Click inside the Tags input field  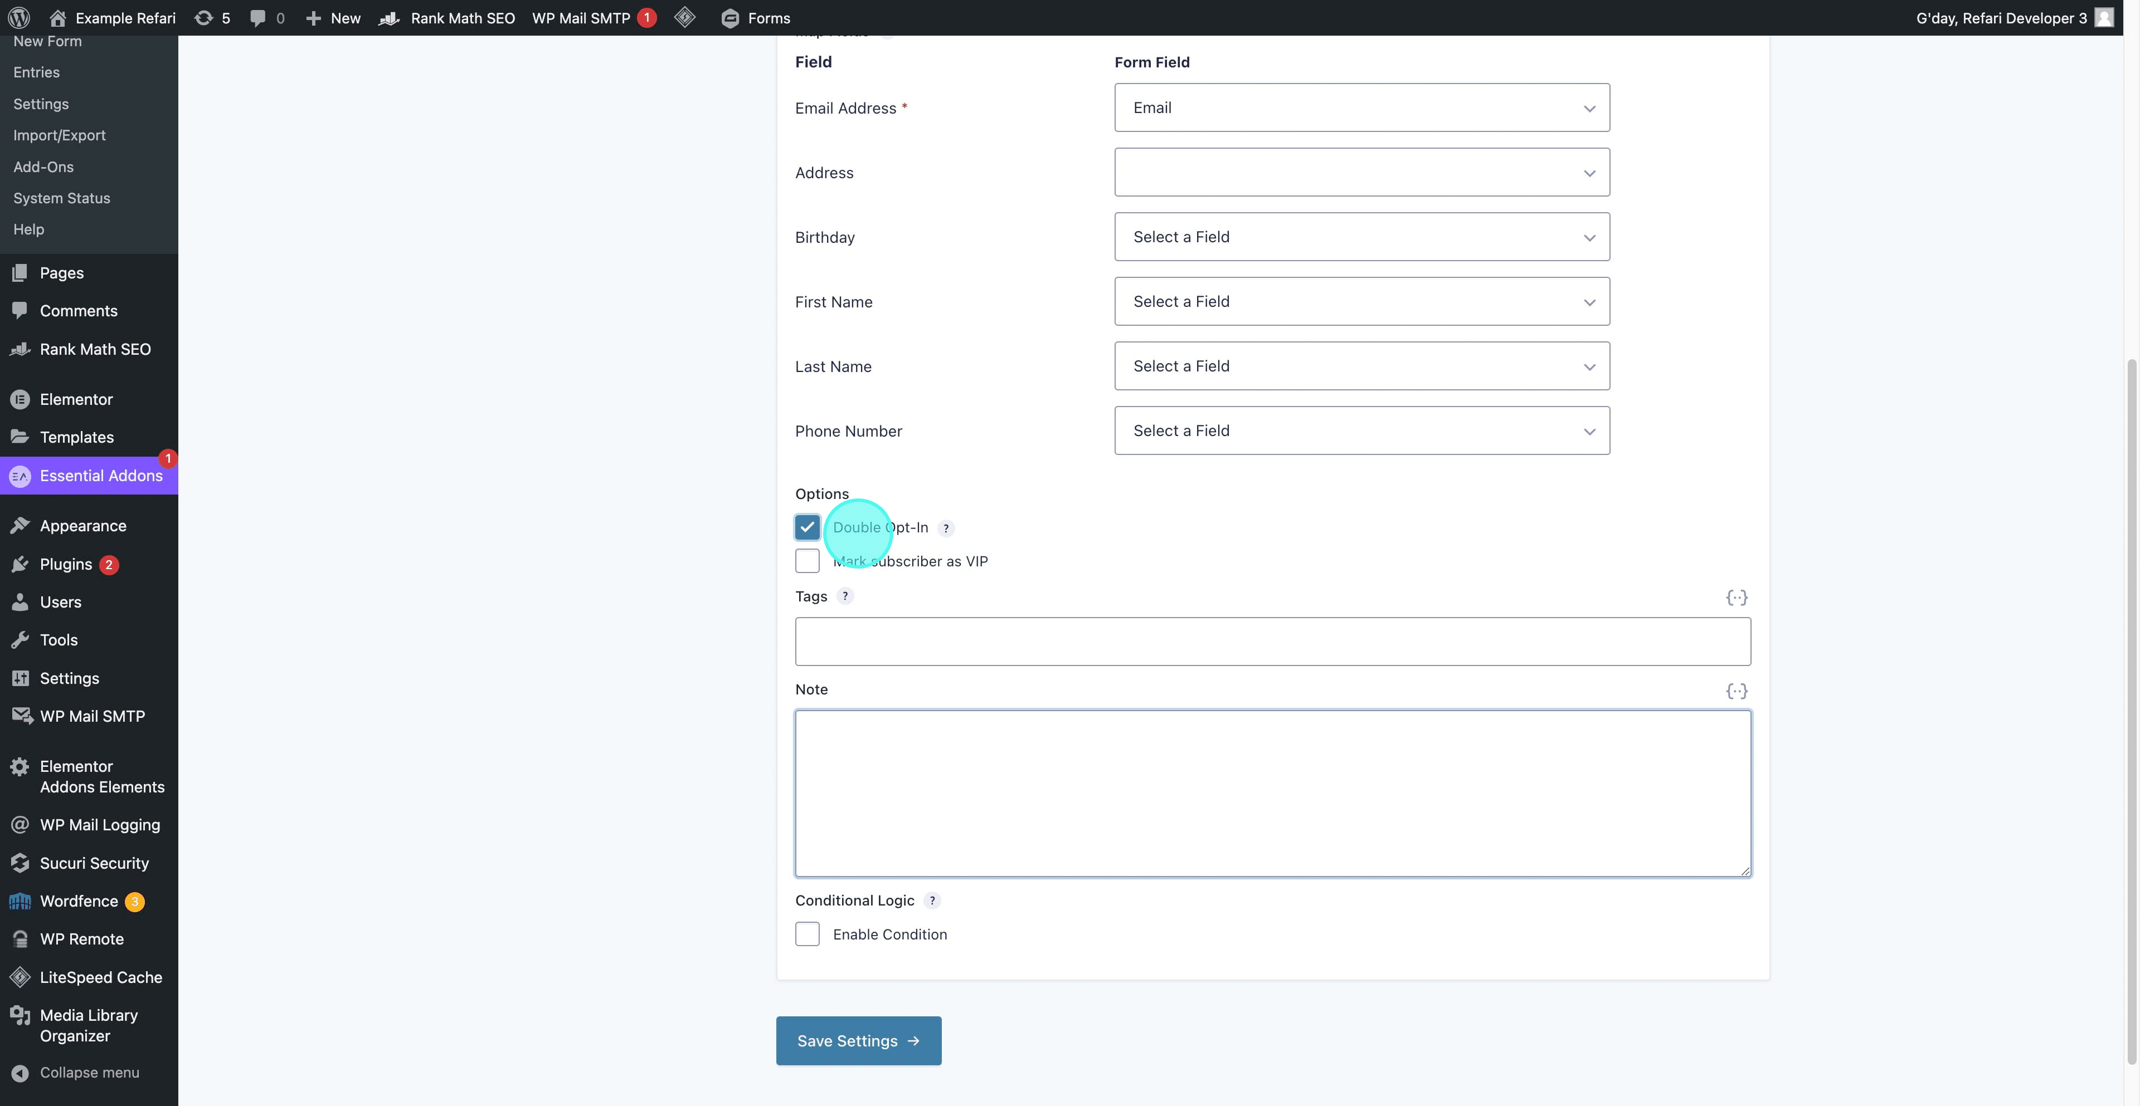pos(1273,641)
